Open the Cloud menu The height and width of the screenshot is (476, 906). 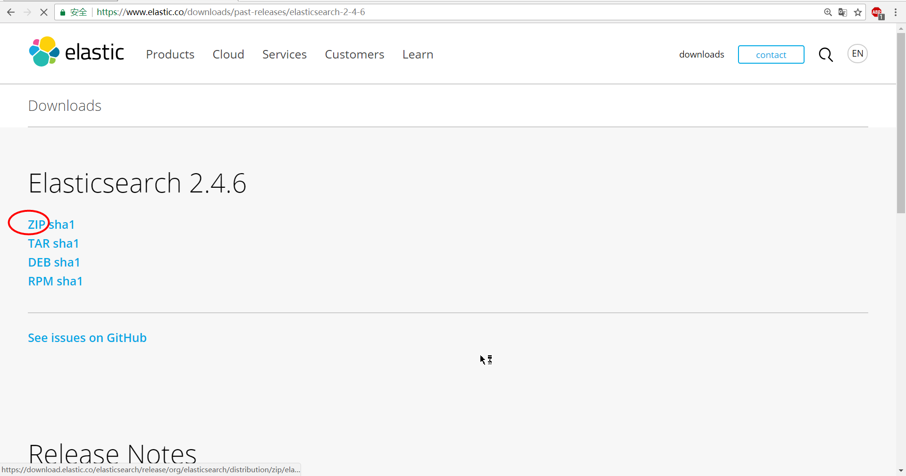click(228, 55)
